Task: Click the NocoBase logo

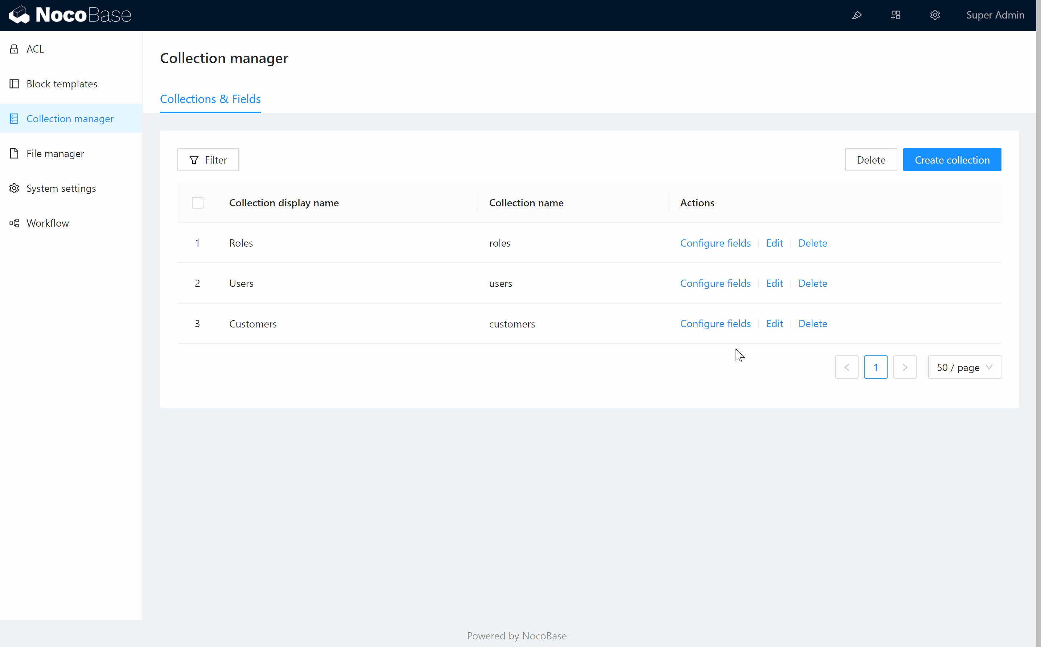Action: (70, 15)
